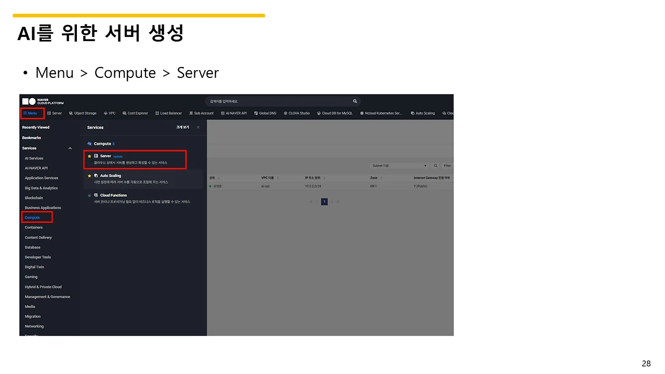Open VPC shortcut in top bar

click(110, 113)
